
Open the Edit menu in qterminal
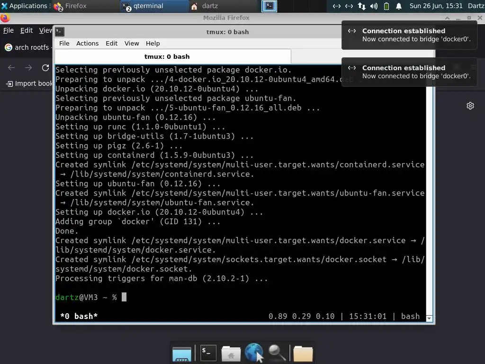111,43
